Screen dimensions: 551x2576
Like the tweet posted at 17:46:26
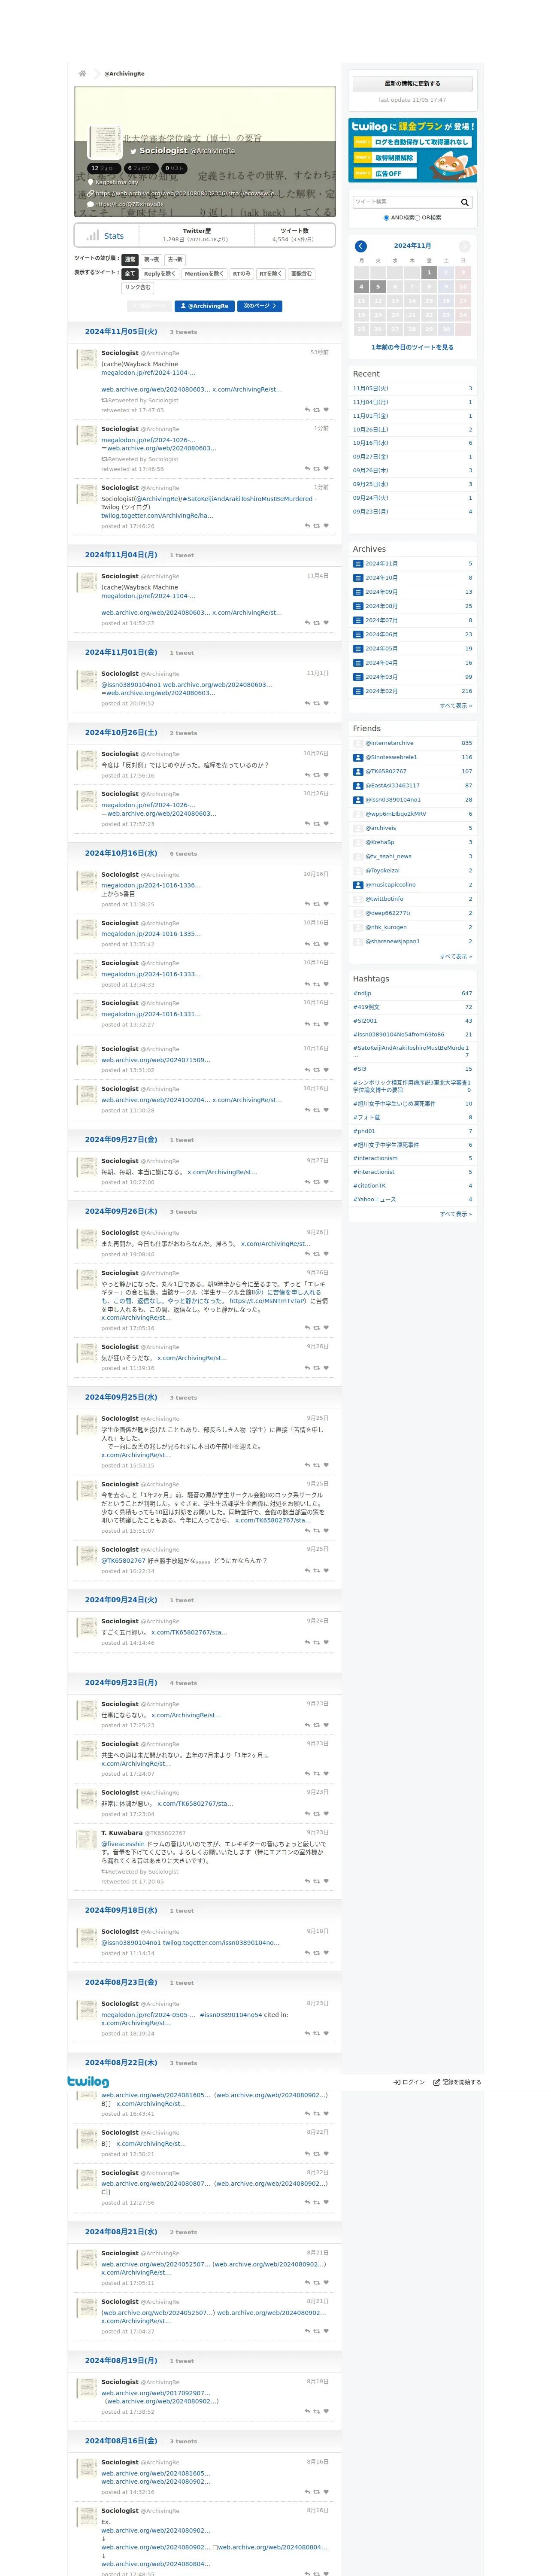[326, 526]
